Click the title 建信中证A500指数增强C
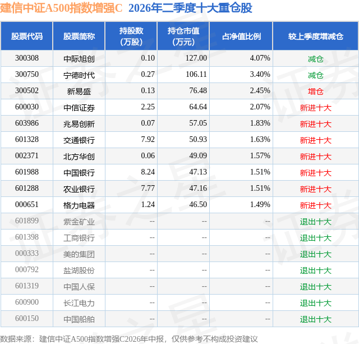This screenshot has width=359, height=344. (x=61, y=8)
